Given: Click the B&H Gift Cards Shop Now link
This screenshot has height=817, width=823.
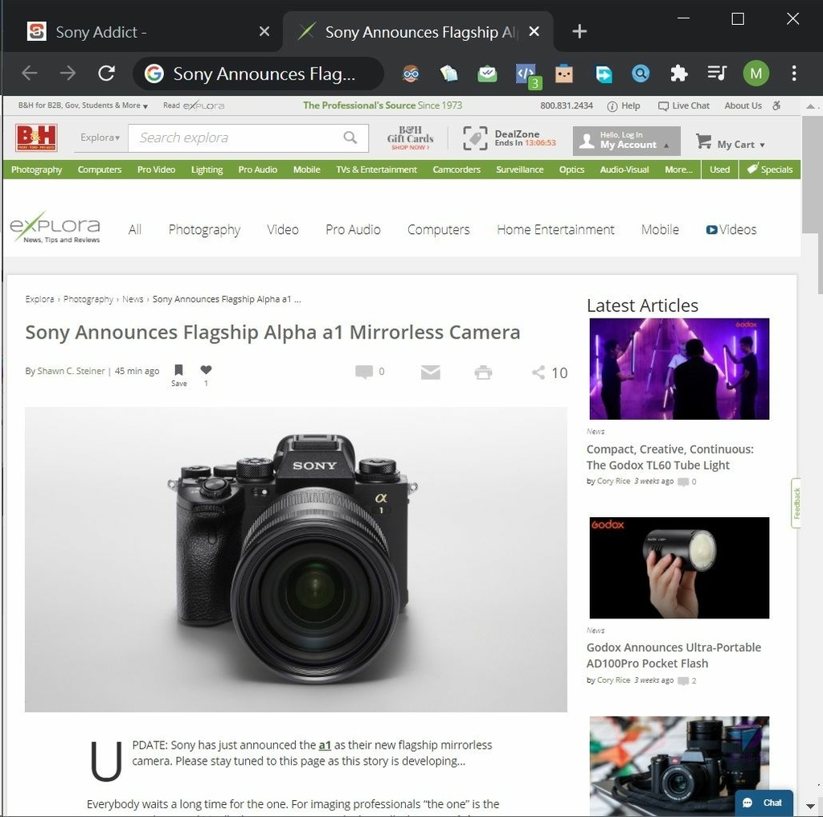Looking at the screenshot, I should click(x=410, y=138).
